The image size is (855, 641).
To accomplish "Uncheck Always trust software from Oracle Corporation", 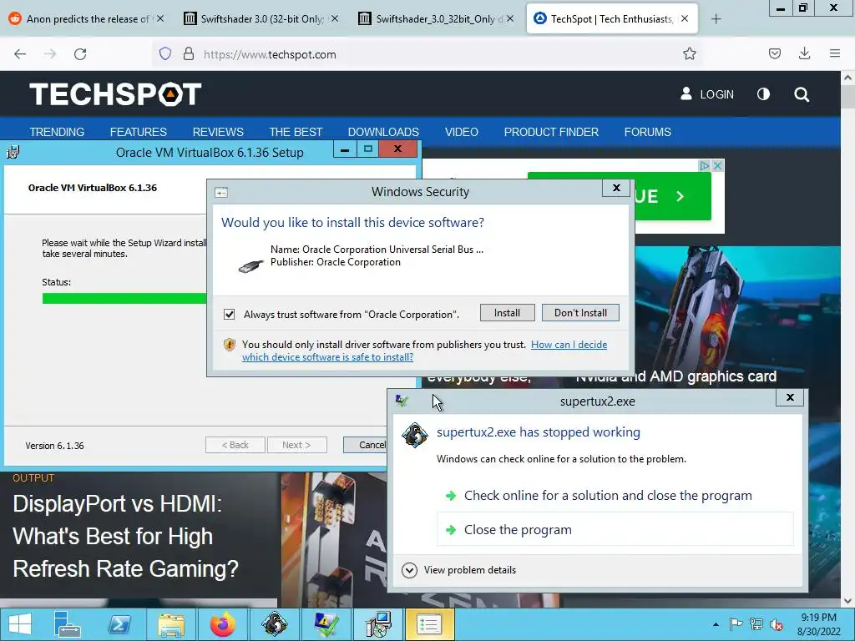I will 229,315.
